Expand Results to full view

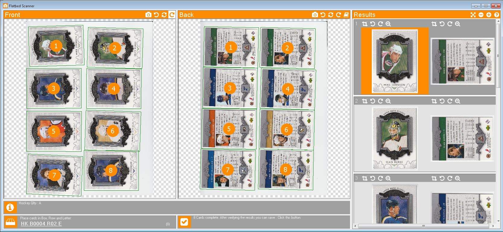[473, 15]
